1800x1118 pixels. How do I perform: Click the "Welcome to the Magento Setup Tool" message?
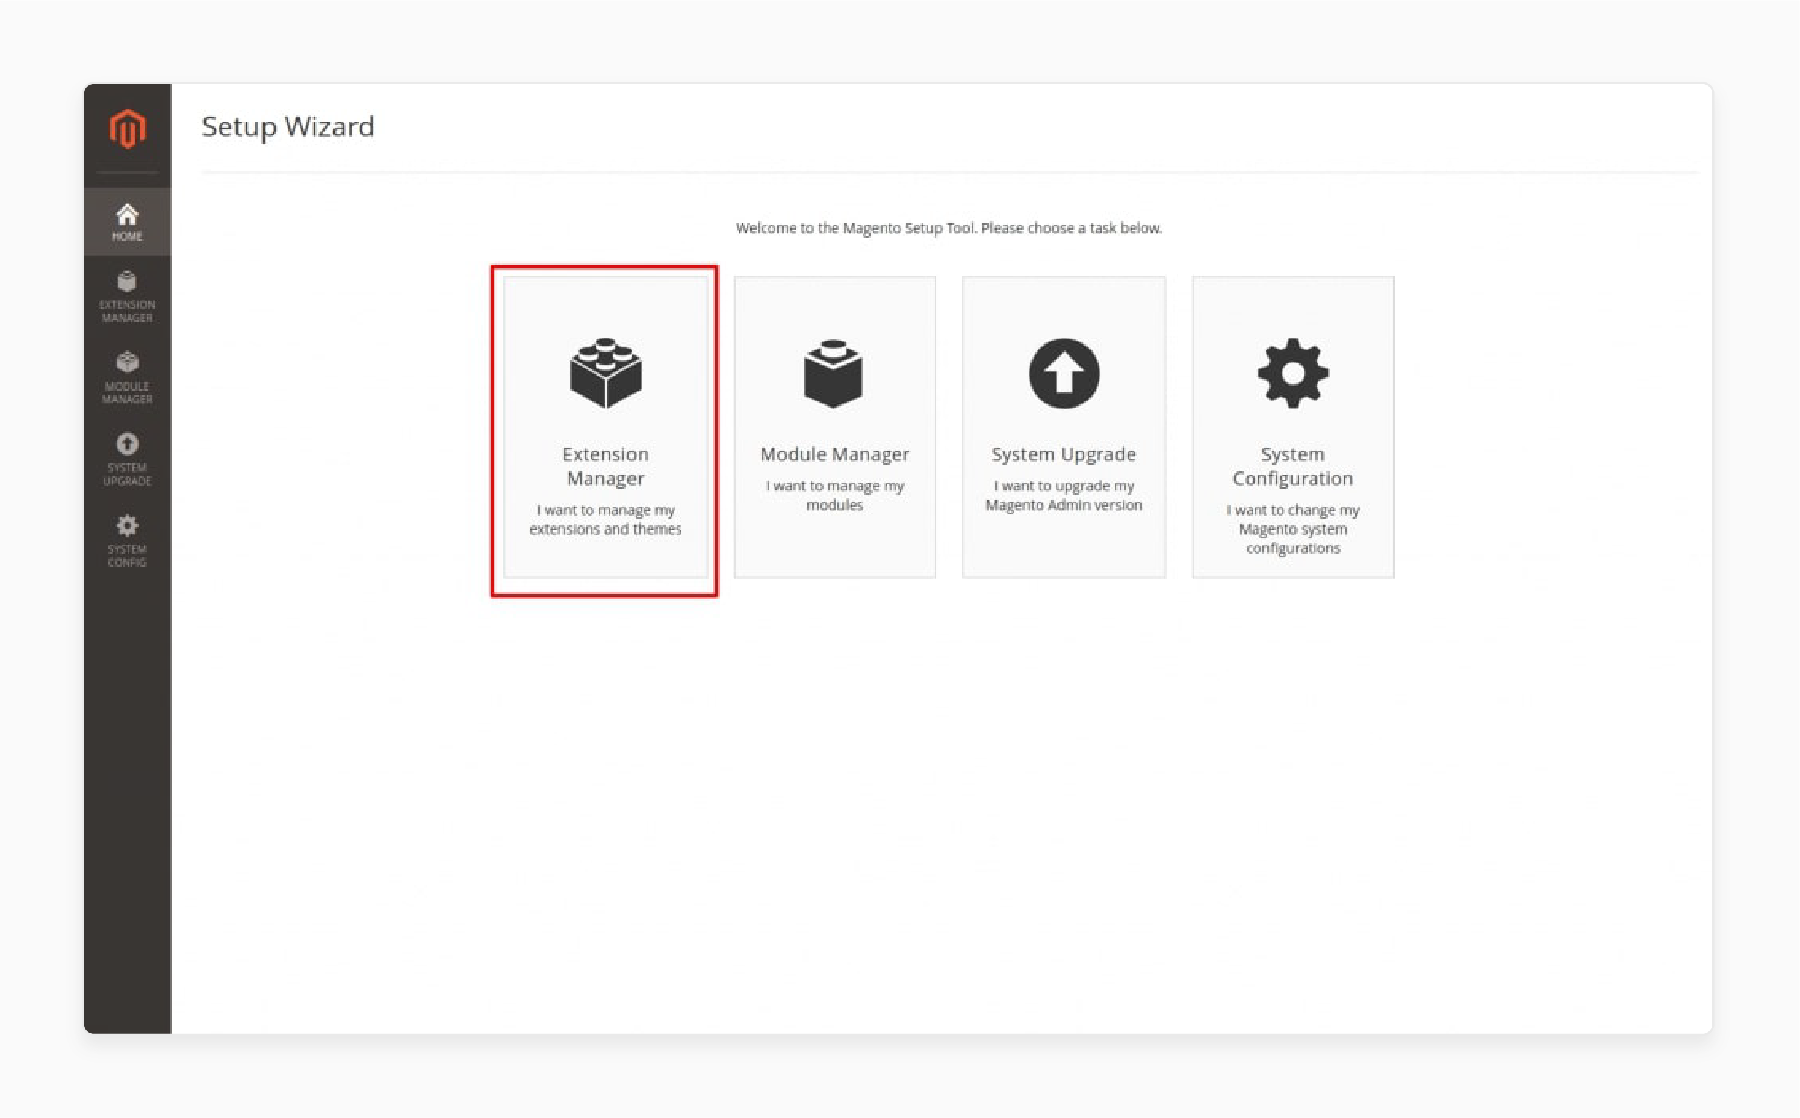(949, 227)
